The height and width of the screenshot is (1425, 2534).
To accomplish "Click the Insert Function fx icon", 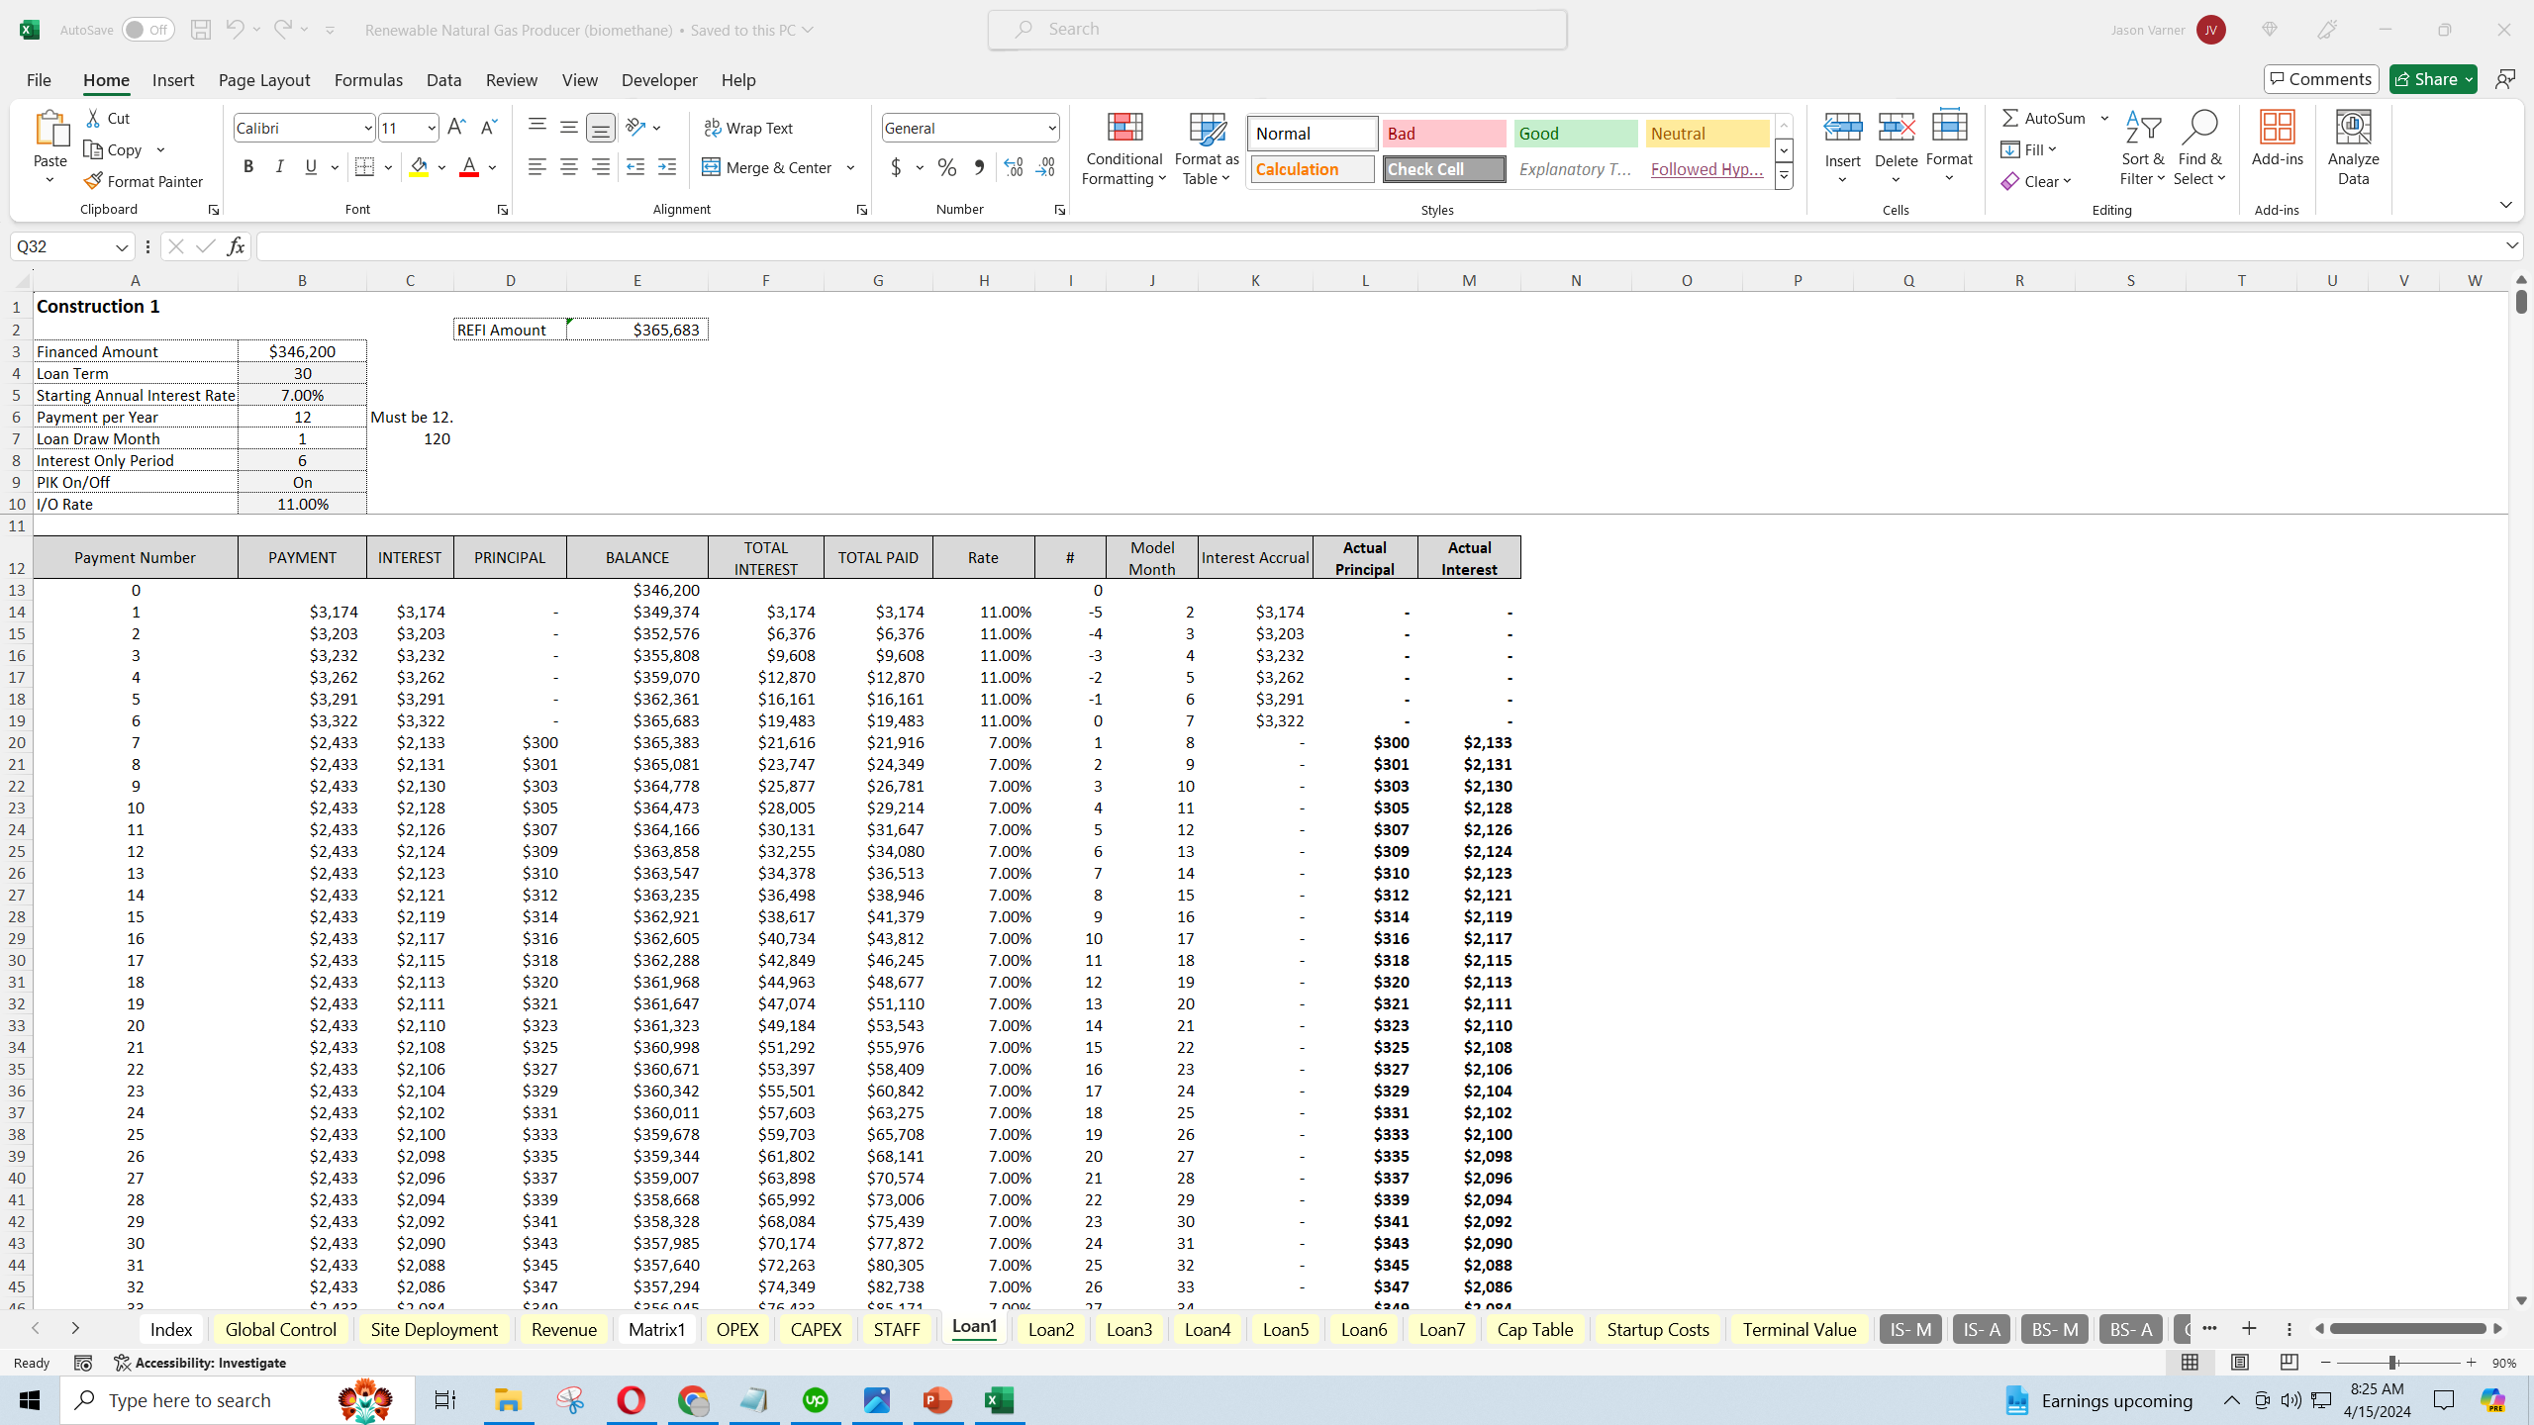I will [236, 246].
